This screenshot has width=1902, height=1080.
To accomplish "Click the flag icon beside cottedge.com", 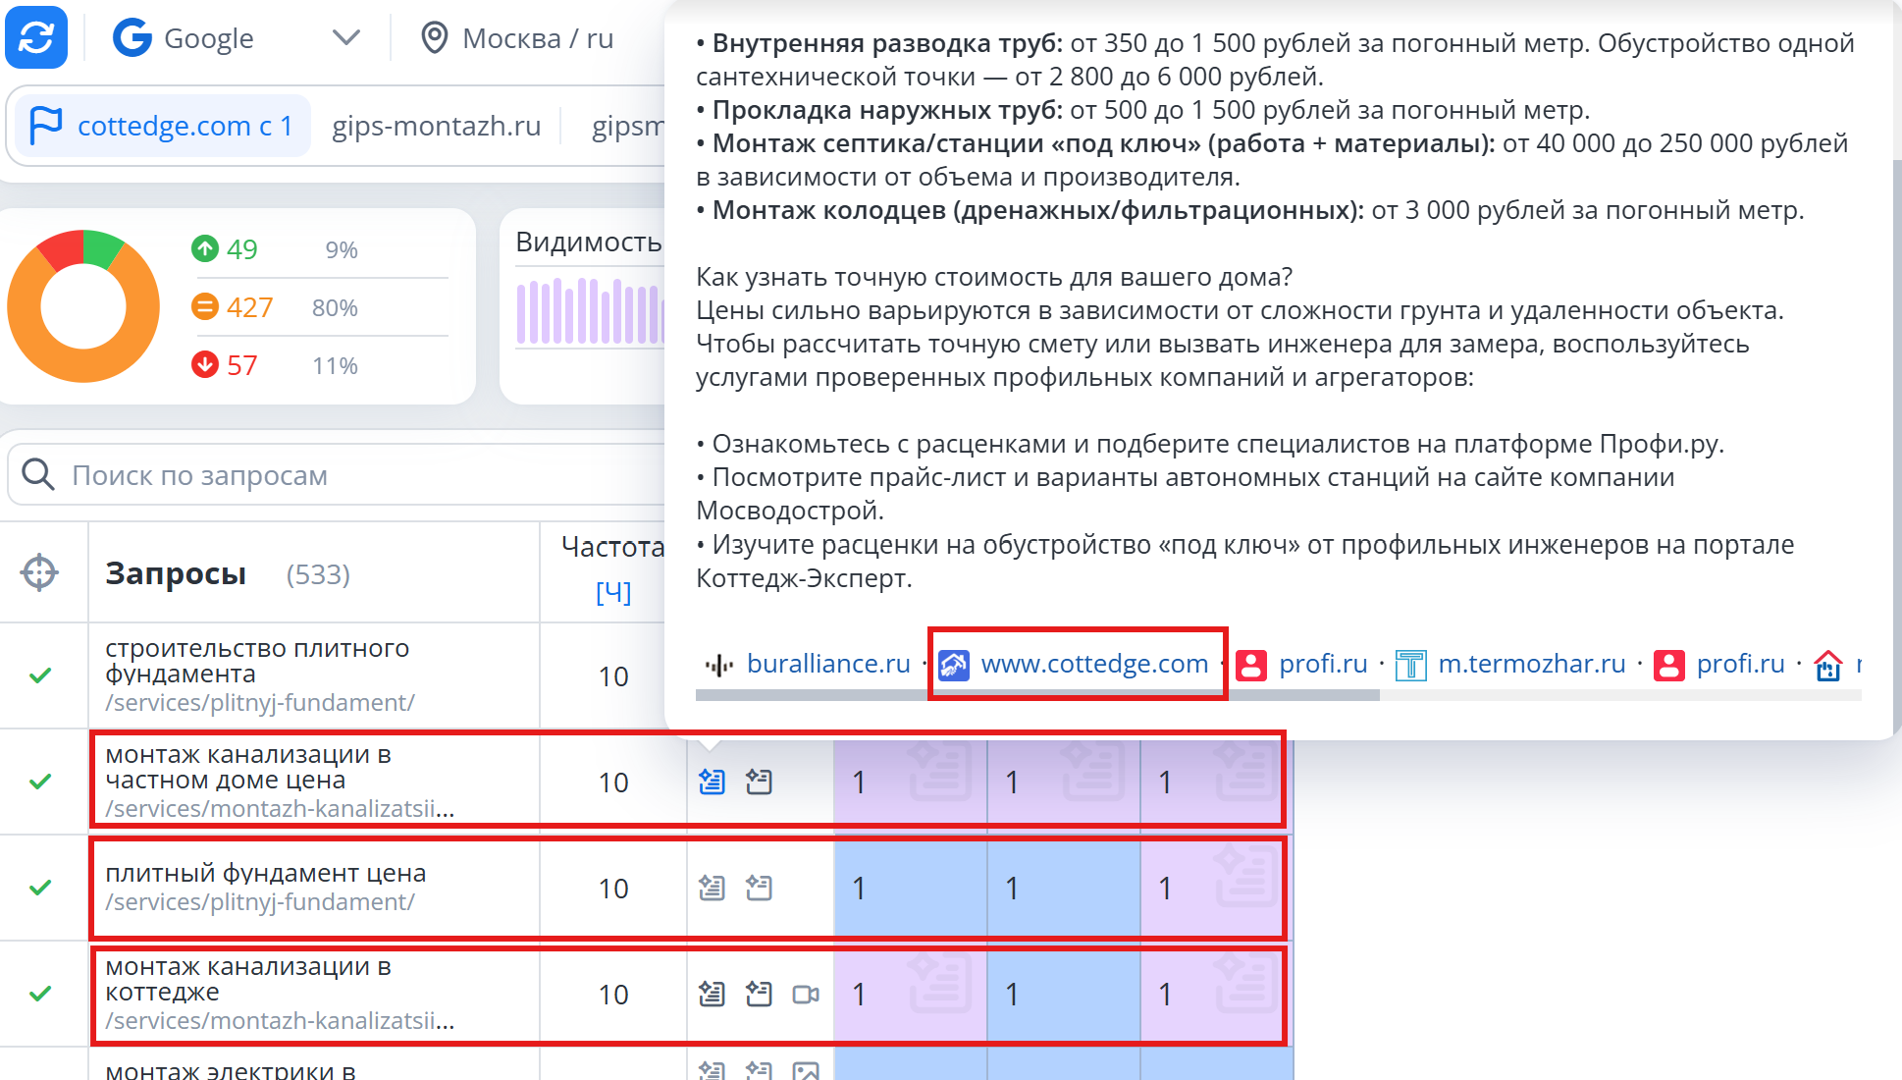I will click(x=45, y=126).
